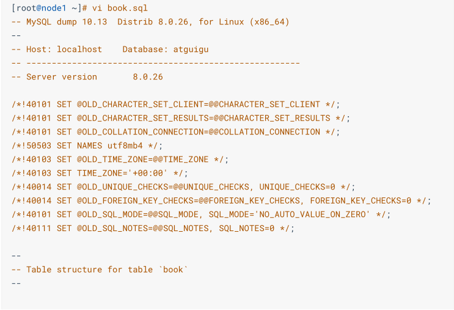Click the 'Database: atguigu' text
The height and width of the screenshot is (310, 454).
click(166, 50)
